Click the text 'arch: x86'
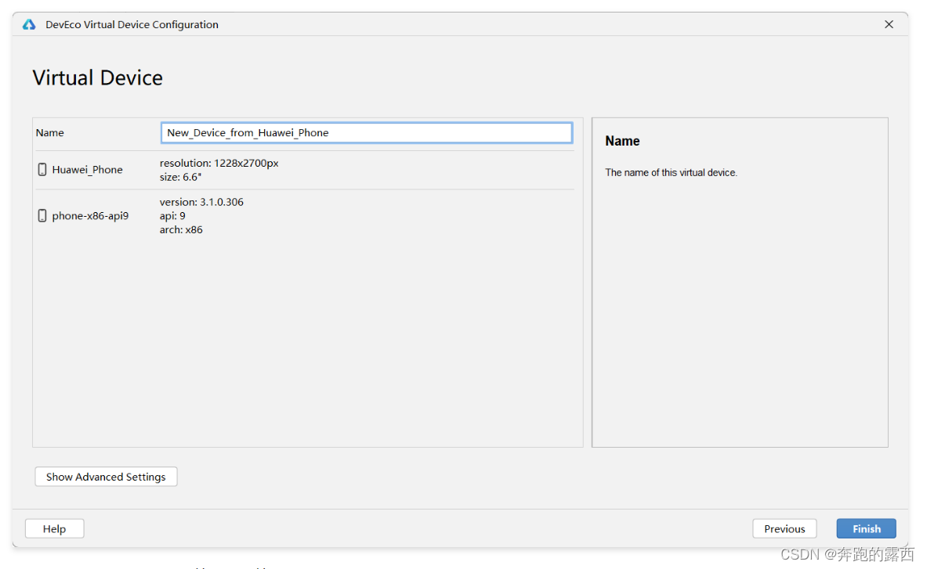This screenshot has height=569, width=927. (x=181, y=229)
